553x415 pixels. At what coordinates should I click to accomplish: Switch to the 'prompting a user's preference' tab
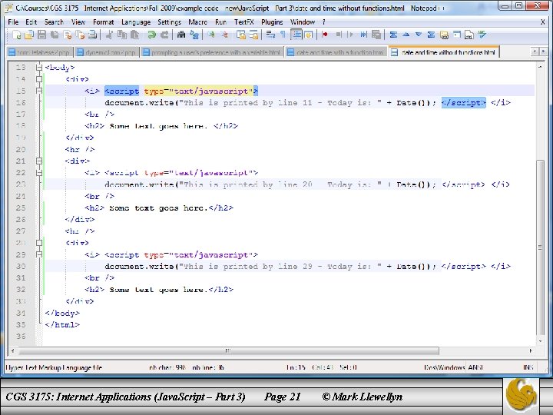(x=212, y=52)
